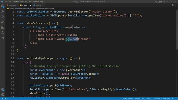Click line number 13 in gutter
The height and width of the screenshot is (100, 178).
coord(13,58)
